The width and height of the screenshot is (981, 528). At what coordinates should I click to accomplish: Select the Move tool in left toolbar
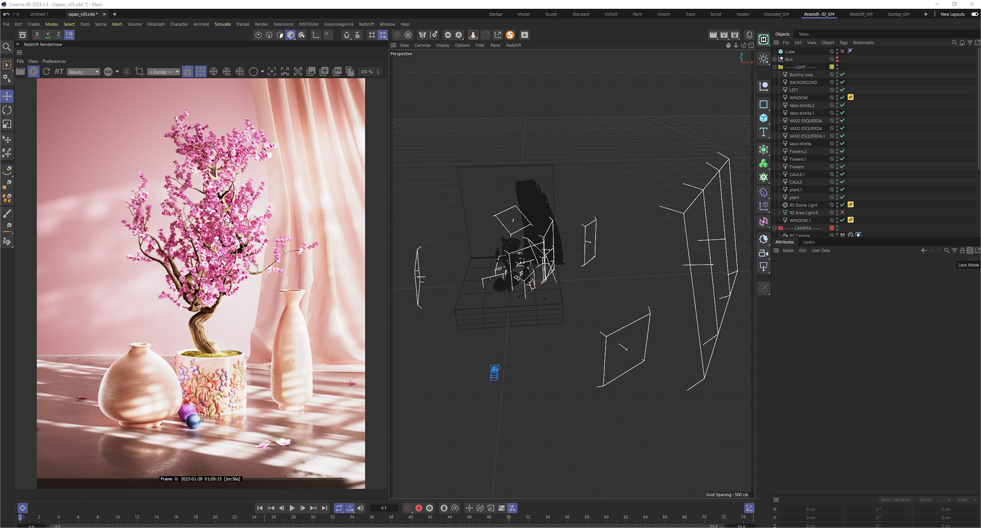click(7, 96)
